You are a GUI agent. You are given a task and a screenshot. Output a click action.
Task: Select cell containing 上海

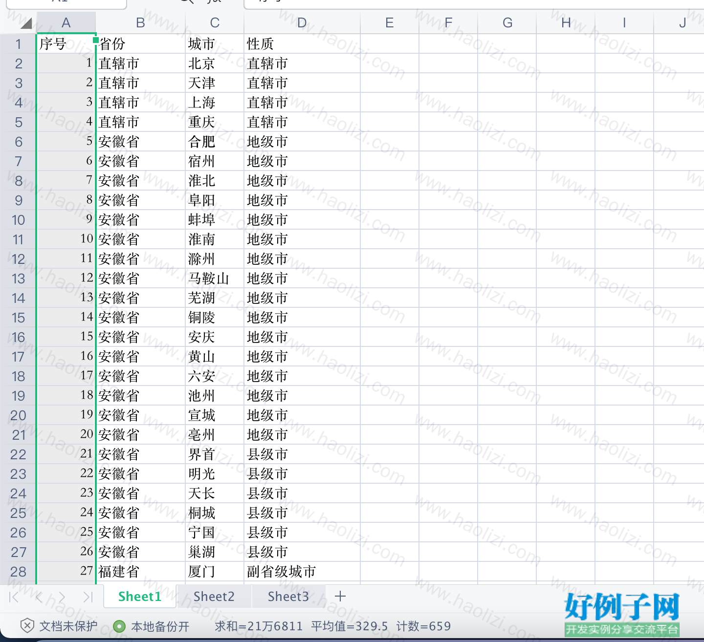click(215, 103)
